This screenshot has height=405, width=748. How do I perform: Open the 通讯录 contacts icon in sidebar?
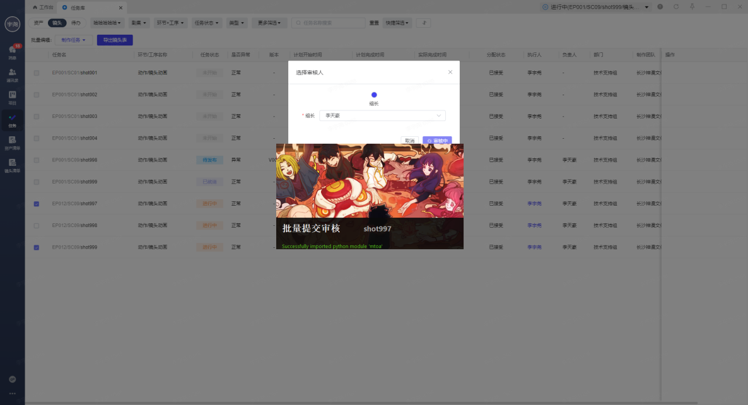12,74
